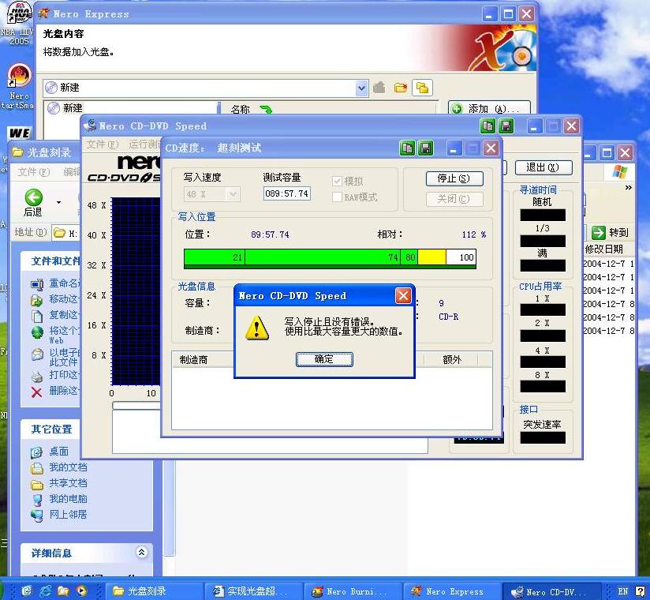Click media player quick launch icon
Image resolution: width=650 pixels, height=600 pixels.
pyautogui.click(x=81, y=591)
